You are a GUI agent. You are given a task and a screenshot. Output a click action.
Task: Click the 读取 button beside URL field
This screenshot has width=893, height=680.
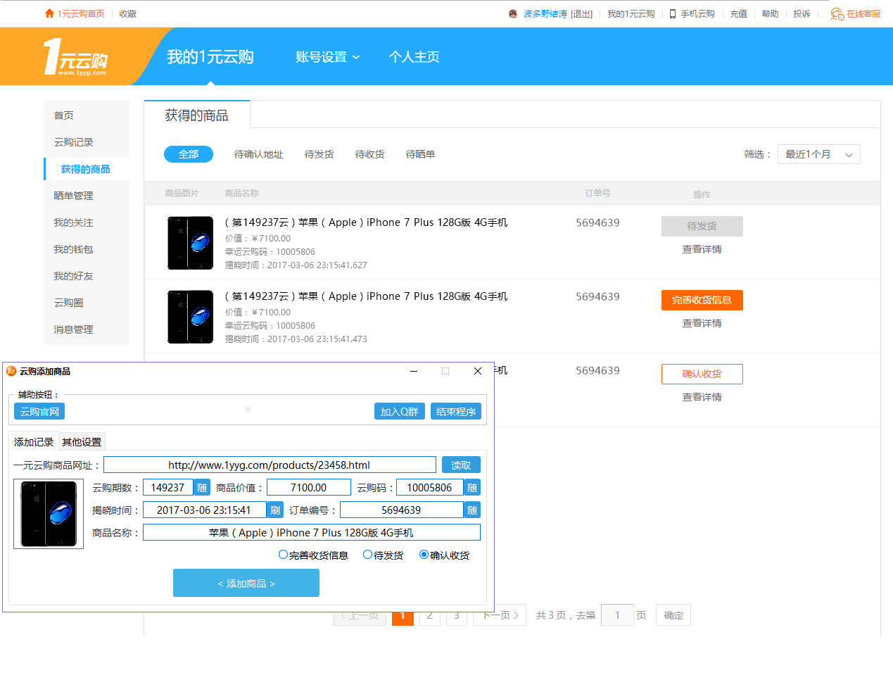tap(461, 465)
